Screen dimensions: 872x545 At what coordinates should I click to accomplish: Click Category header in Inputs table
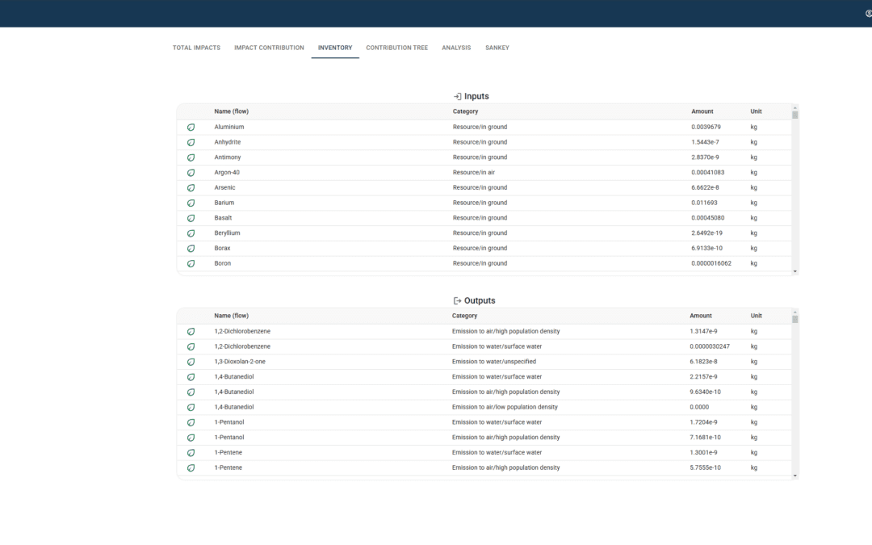coord(466,111)
